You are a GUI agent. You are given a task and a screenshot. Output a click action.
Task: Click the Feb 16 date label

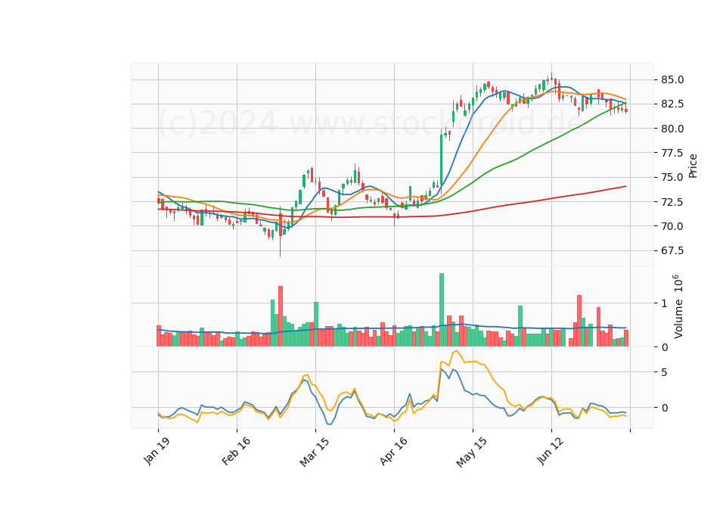coord(236,451)
